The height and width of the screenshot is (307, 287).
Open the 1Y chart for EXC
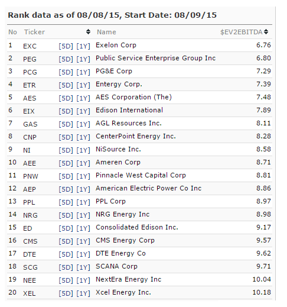point(83,46)
